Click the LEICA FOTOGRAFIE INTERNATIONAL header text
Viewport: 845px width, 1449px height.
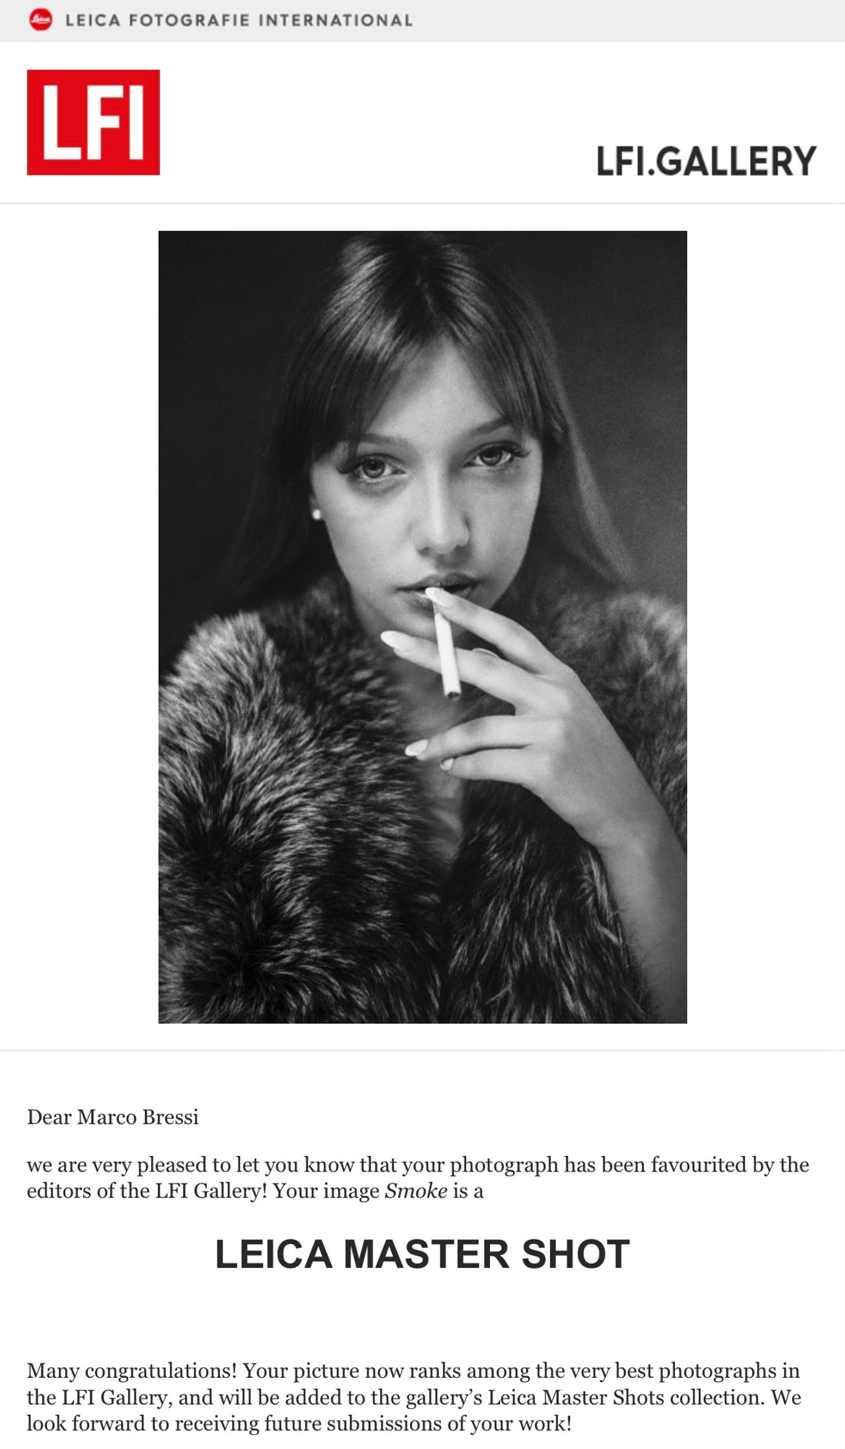239,20
